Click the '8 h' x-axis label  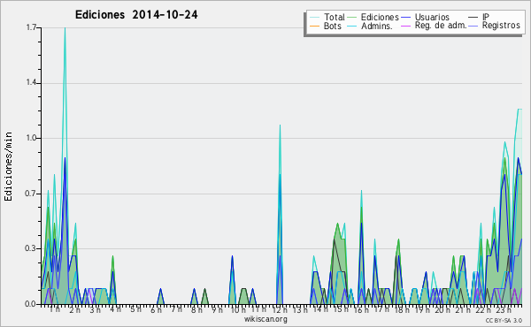point(196,309)
